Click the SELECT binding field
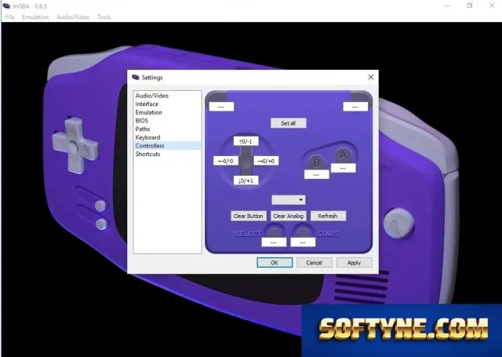 [274, 242]
